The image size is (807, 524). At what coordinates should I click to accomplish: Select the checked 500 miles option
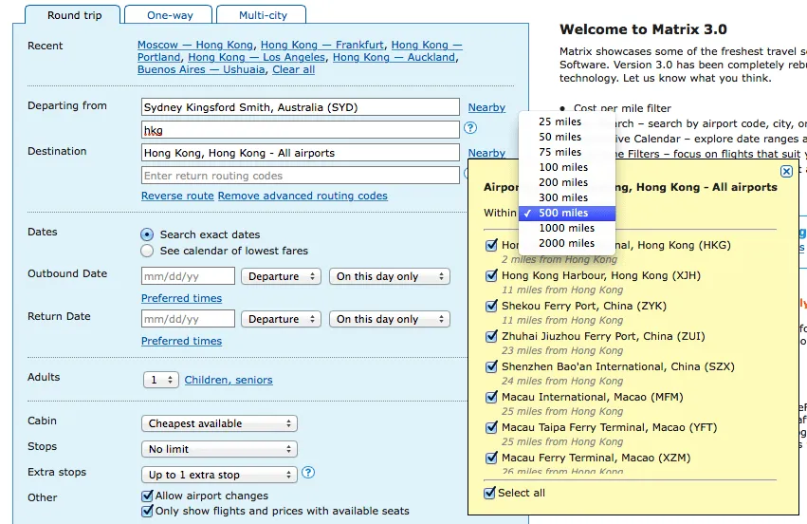[x=567, y=213]
